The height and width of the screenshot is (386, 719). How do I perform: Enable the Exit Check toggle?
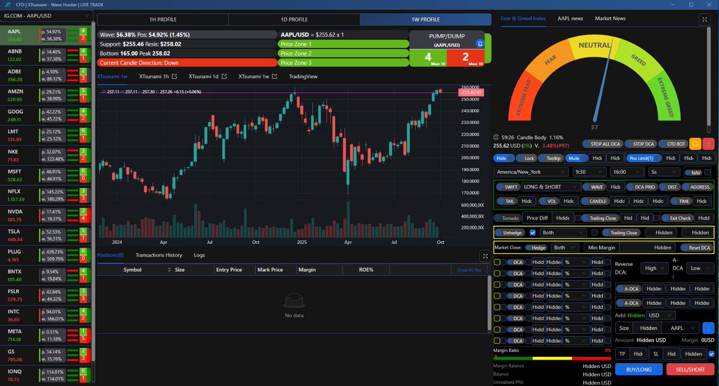pos(677,218)
